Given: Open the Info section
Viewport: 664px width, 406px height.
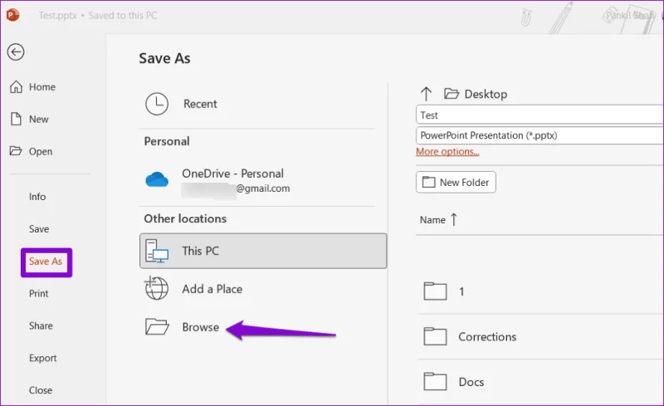Looking at the screenshot, I should click(37, 197).
